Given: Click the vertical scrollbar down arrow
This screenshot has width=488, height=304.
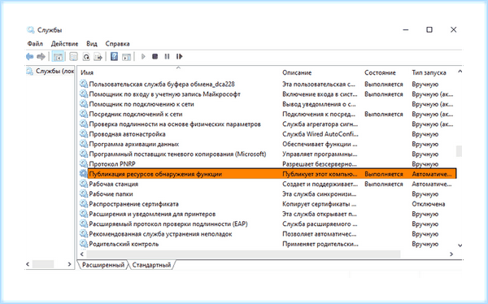Looking at the screenshot, I should tap(460, 245).
